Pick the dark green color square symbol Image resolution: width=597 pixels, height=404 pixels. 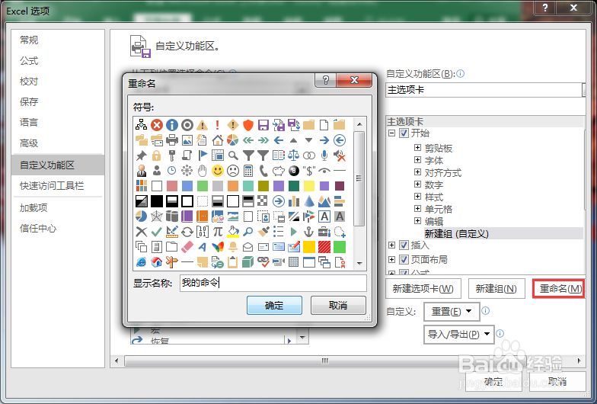294,186
